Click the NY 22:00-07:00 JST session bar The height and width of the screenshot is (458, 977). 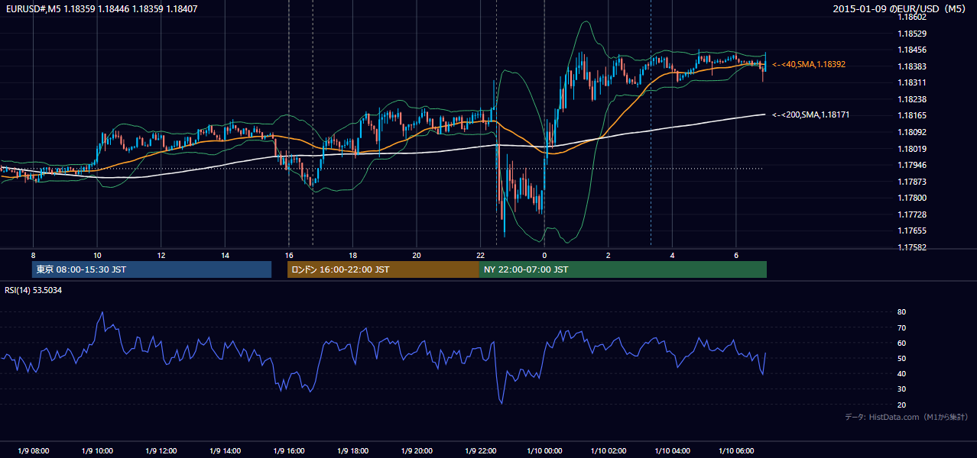tap(623, 269)
